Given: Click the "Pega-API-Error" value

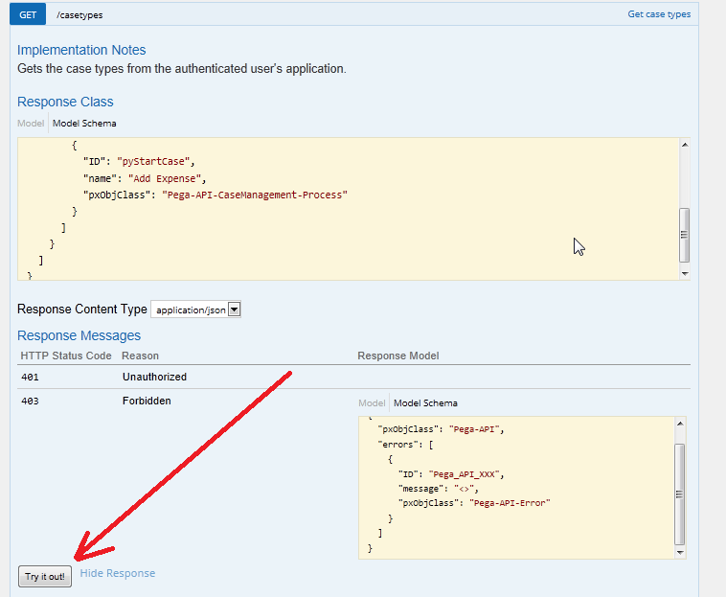Looking at the screenshot, I should click(510, 503).
